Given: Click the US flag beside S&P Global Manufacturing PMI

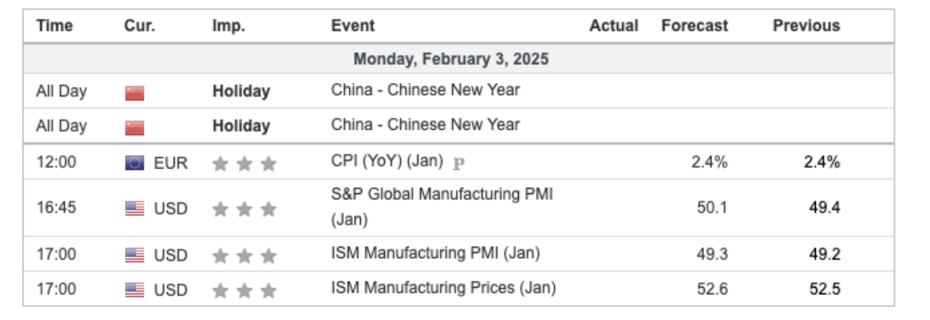Looking at the screenshot, I should [135, 208].
